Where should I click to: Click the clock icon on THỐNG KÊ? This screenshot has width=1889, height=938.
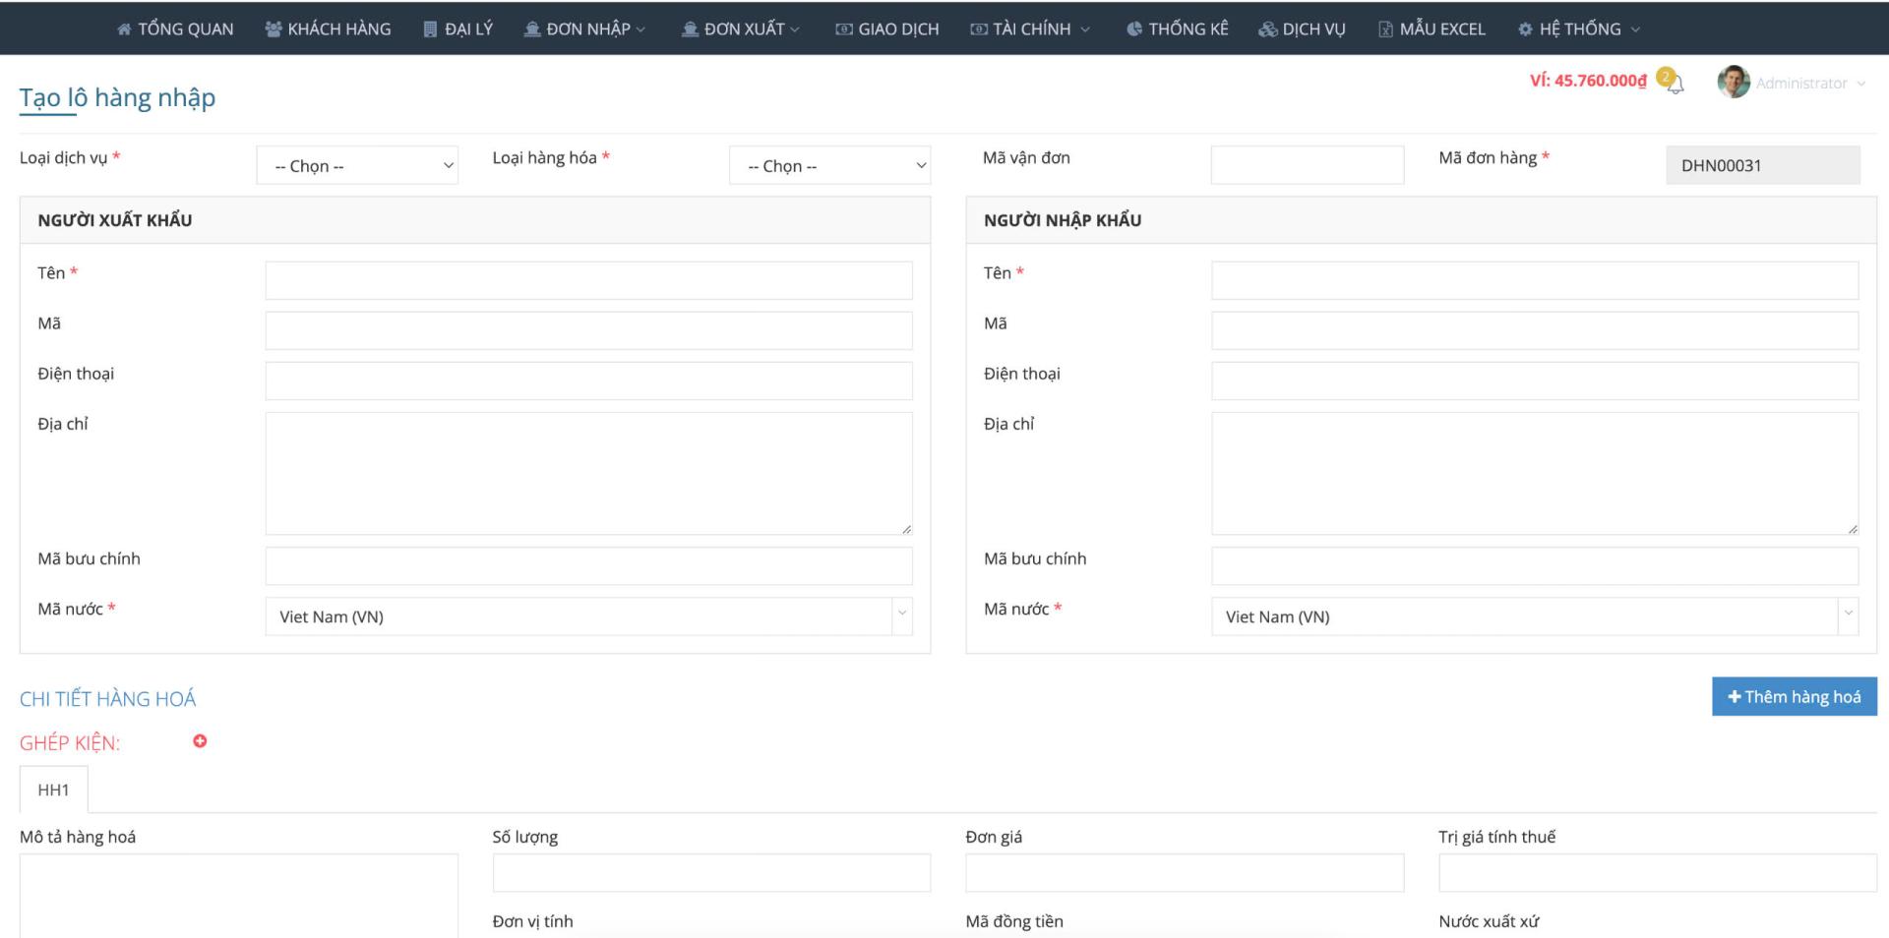point(1133,29)
